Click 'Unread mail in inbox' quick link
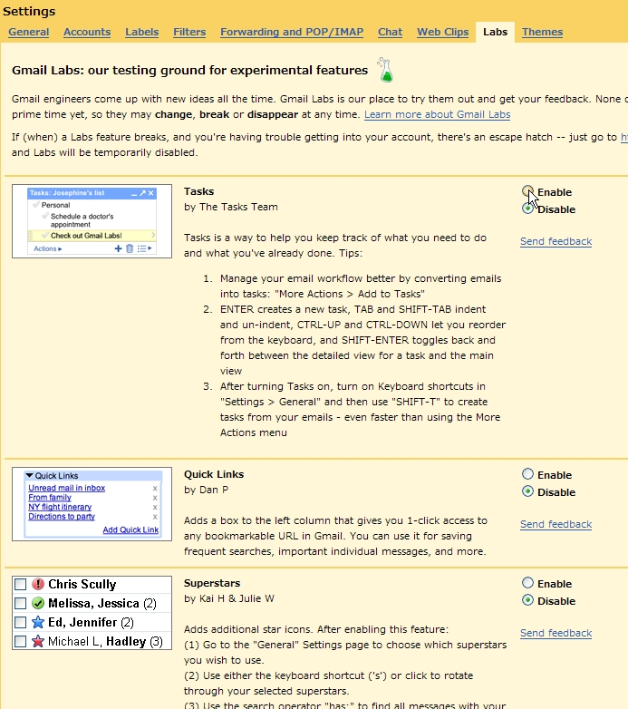The image size is (628, 709). click(66, 488)
